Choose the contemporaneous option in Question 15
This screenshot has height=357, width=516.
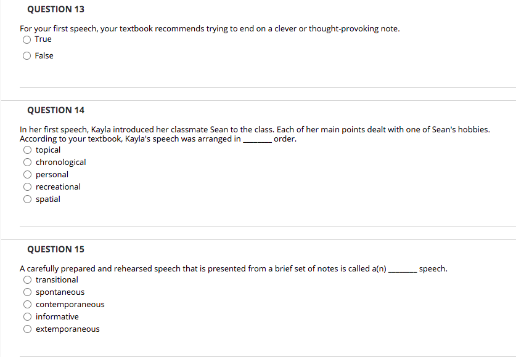(27, 304)
